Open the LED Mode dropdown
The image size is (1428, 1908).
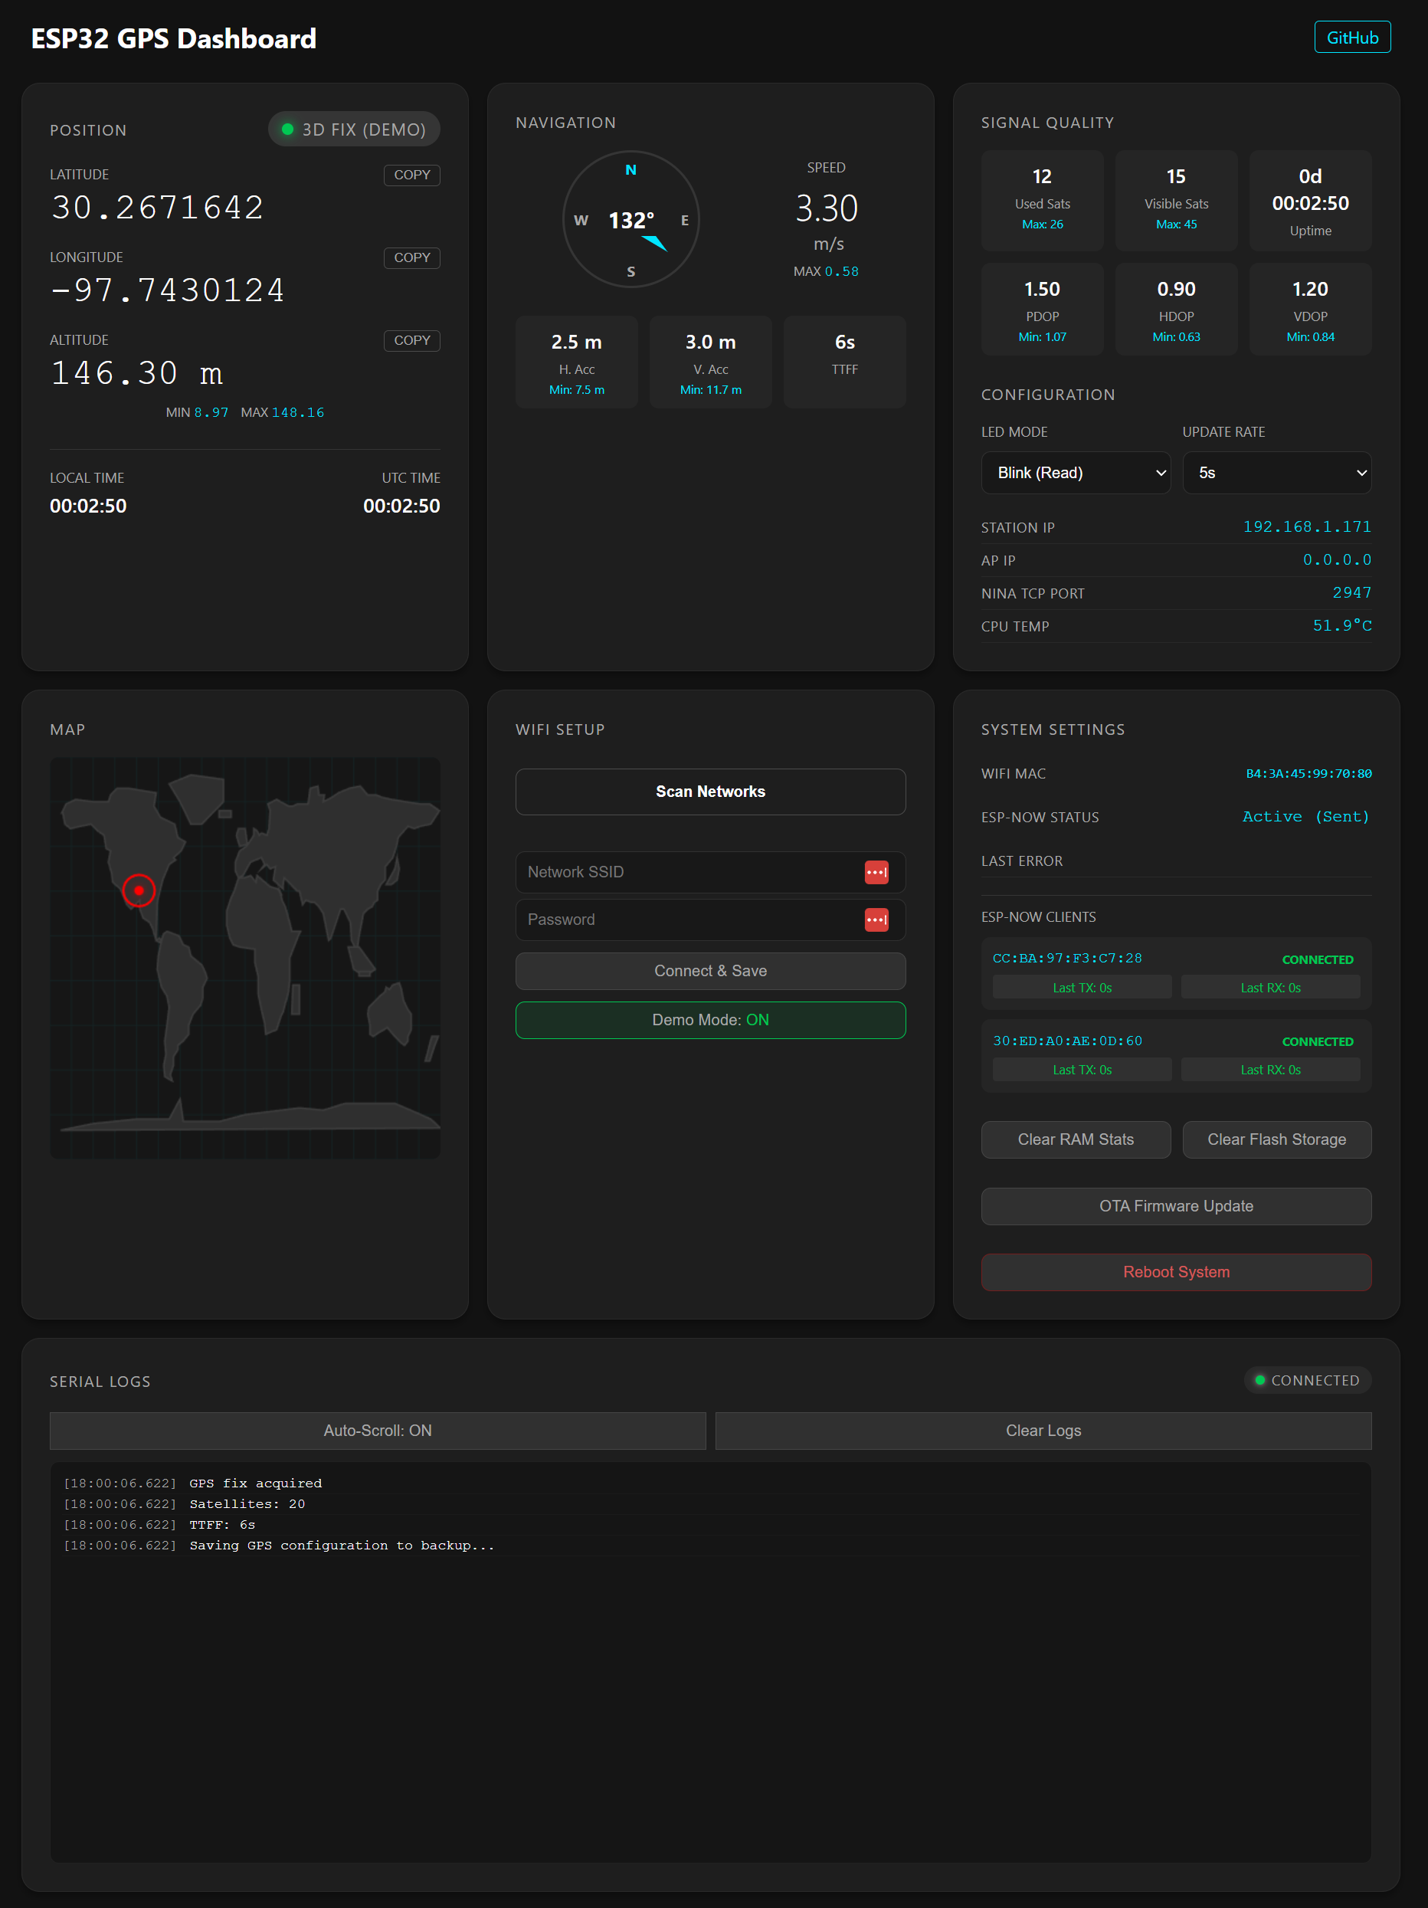coord(1076,473)
